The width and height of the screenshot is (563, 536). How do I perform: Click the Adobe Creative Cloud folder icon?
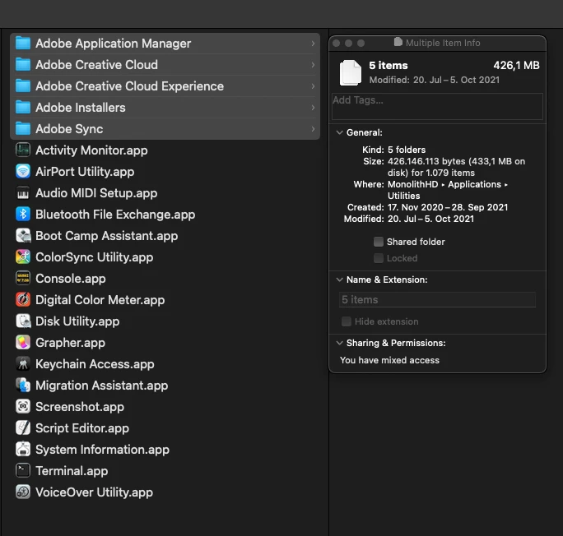tap(23, 65)
